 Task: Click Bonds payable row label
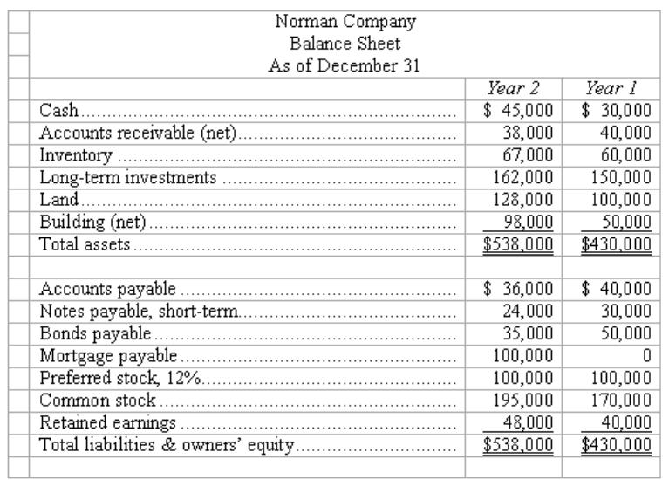(95, 333)
